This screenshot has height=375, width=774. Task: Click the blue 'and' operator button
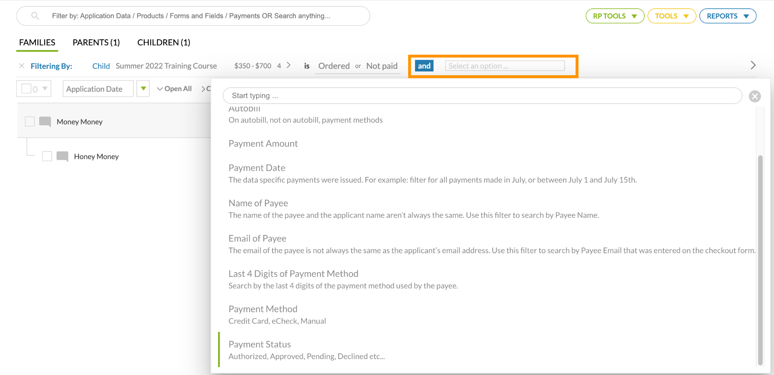tap(424, 66)
